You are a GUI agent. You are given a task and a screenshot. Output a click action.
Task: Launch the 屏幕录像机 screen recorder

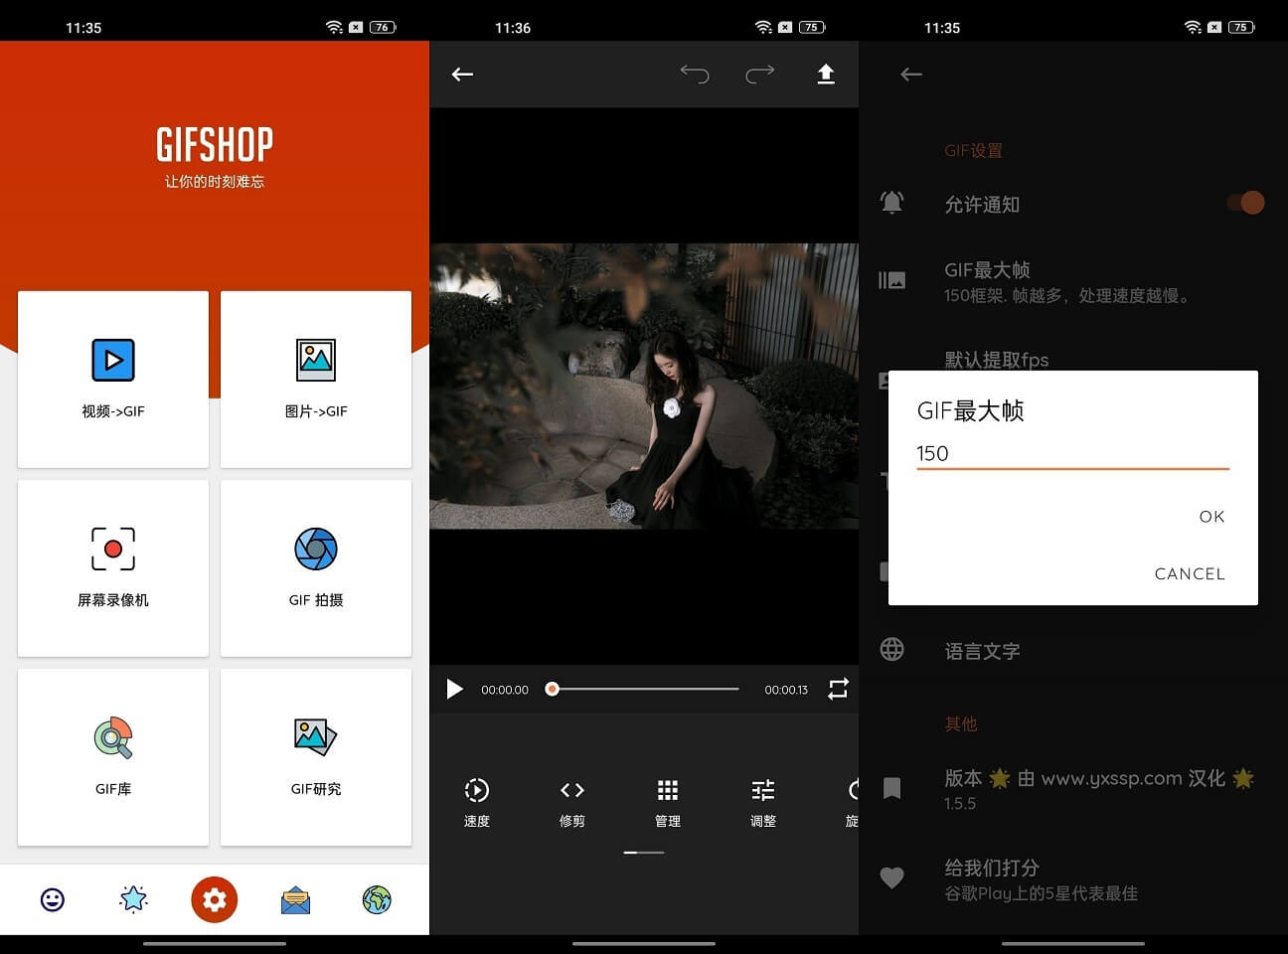[x=113, y=567]
